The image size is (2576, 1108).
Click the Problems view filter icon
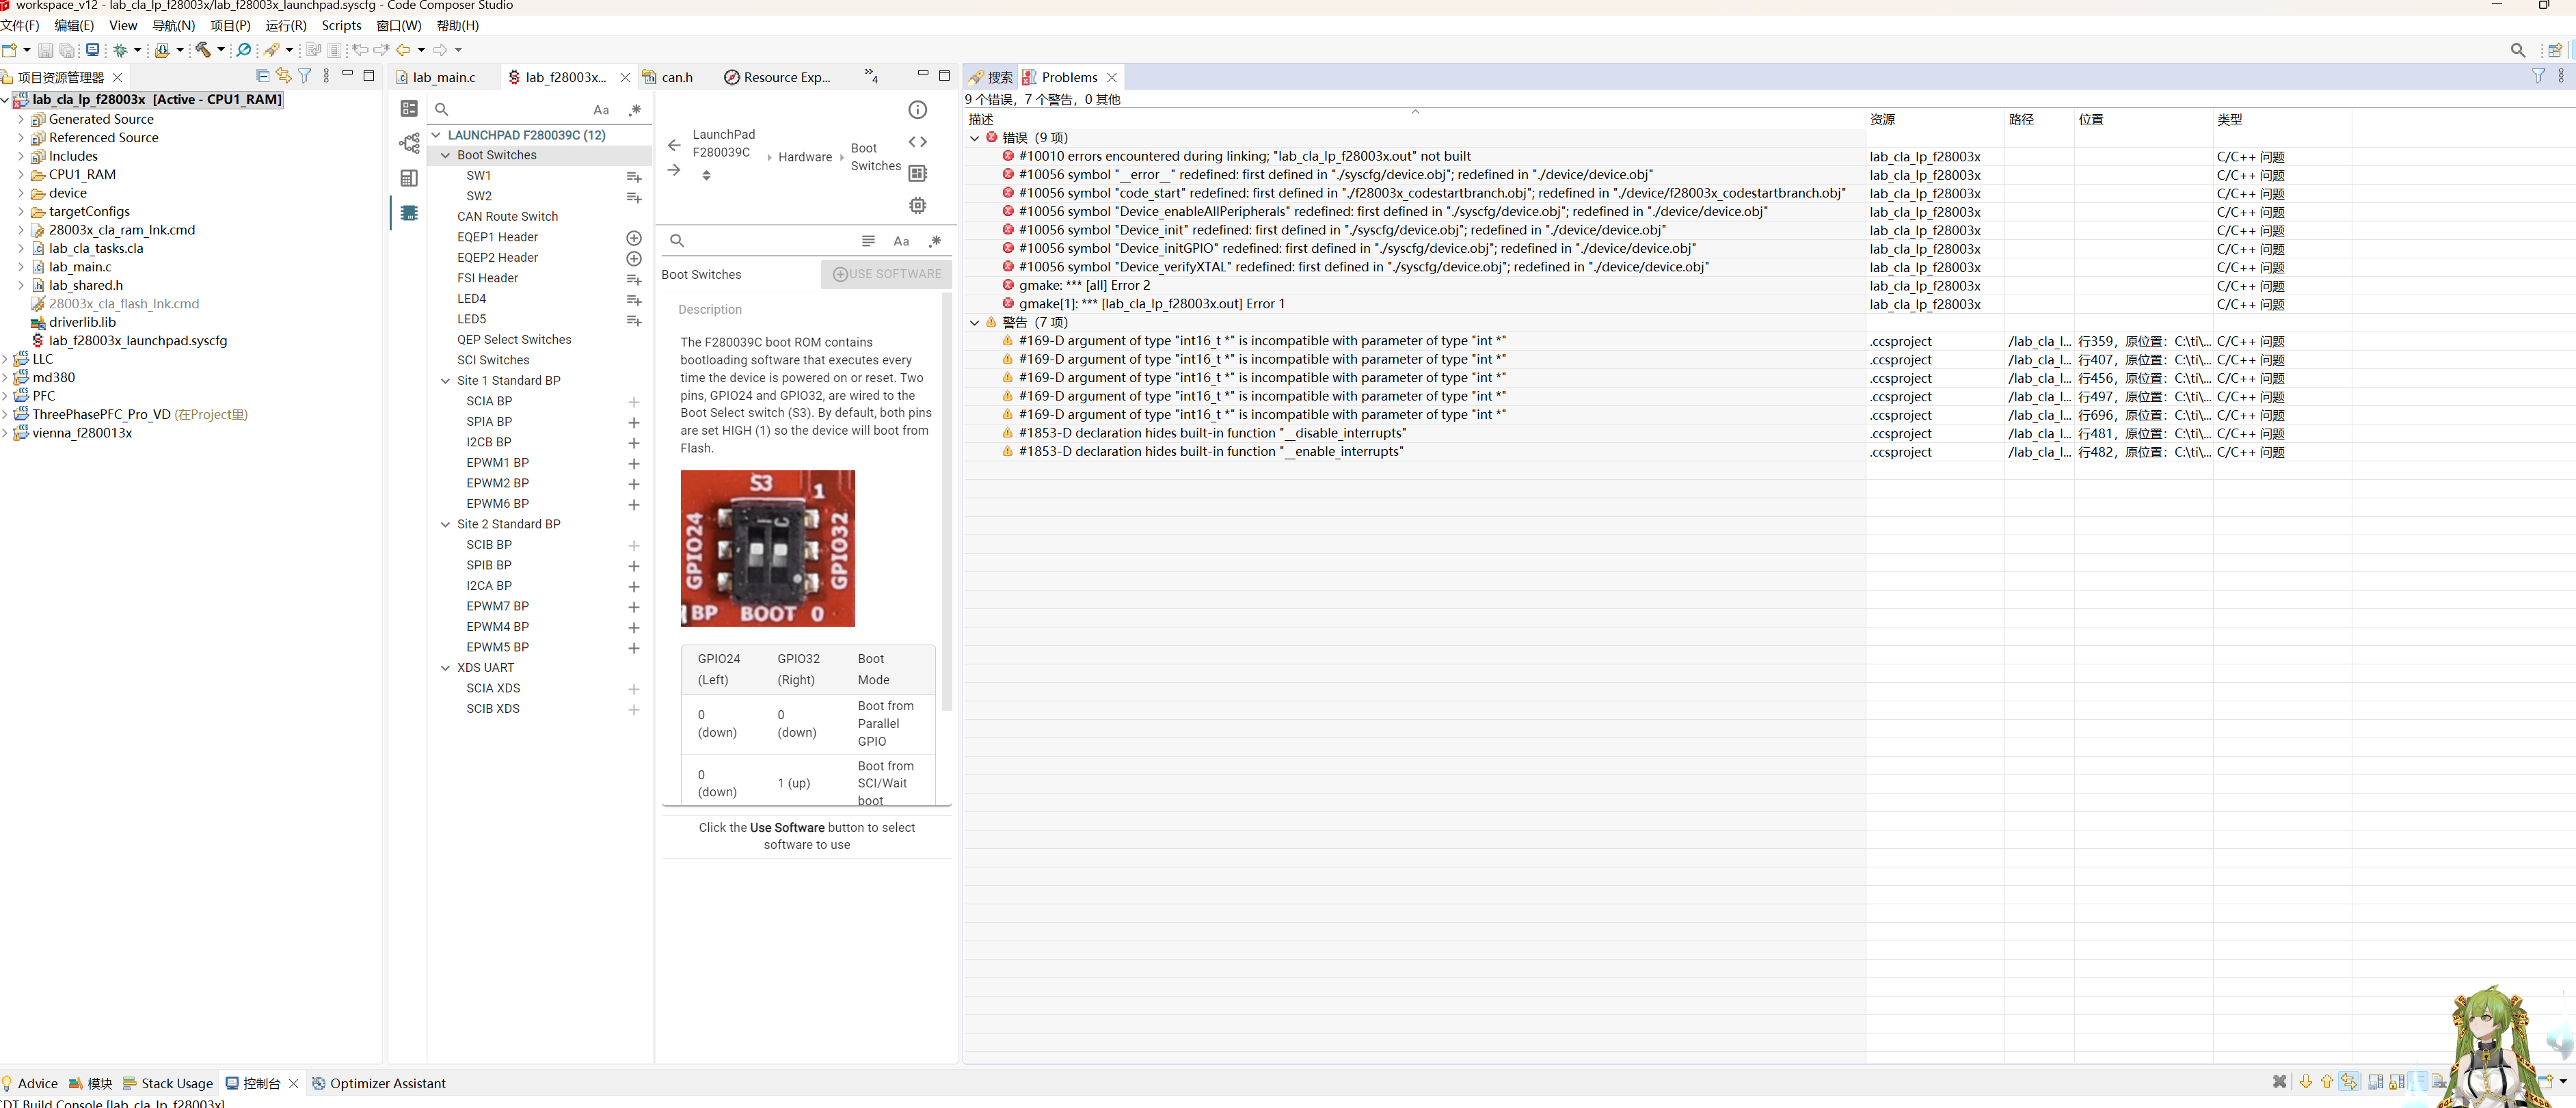[x=2538, y=77]
